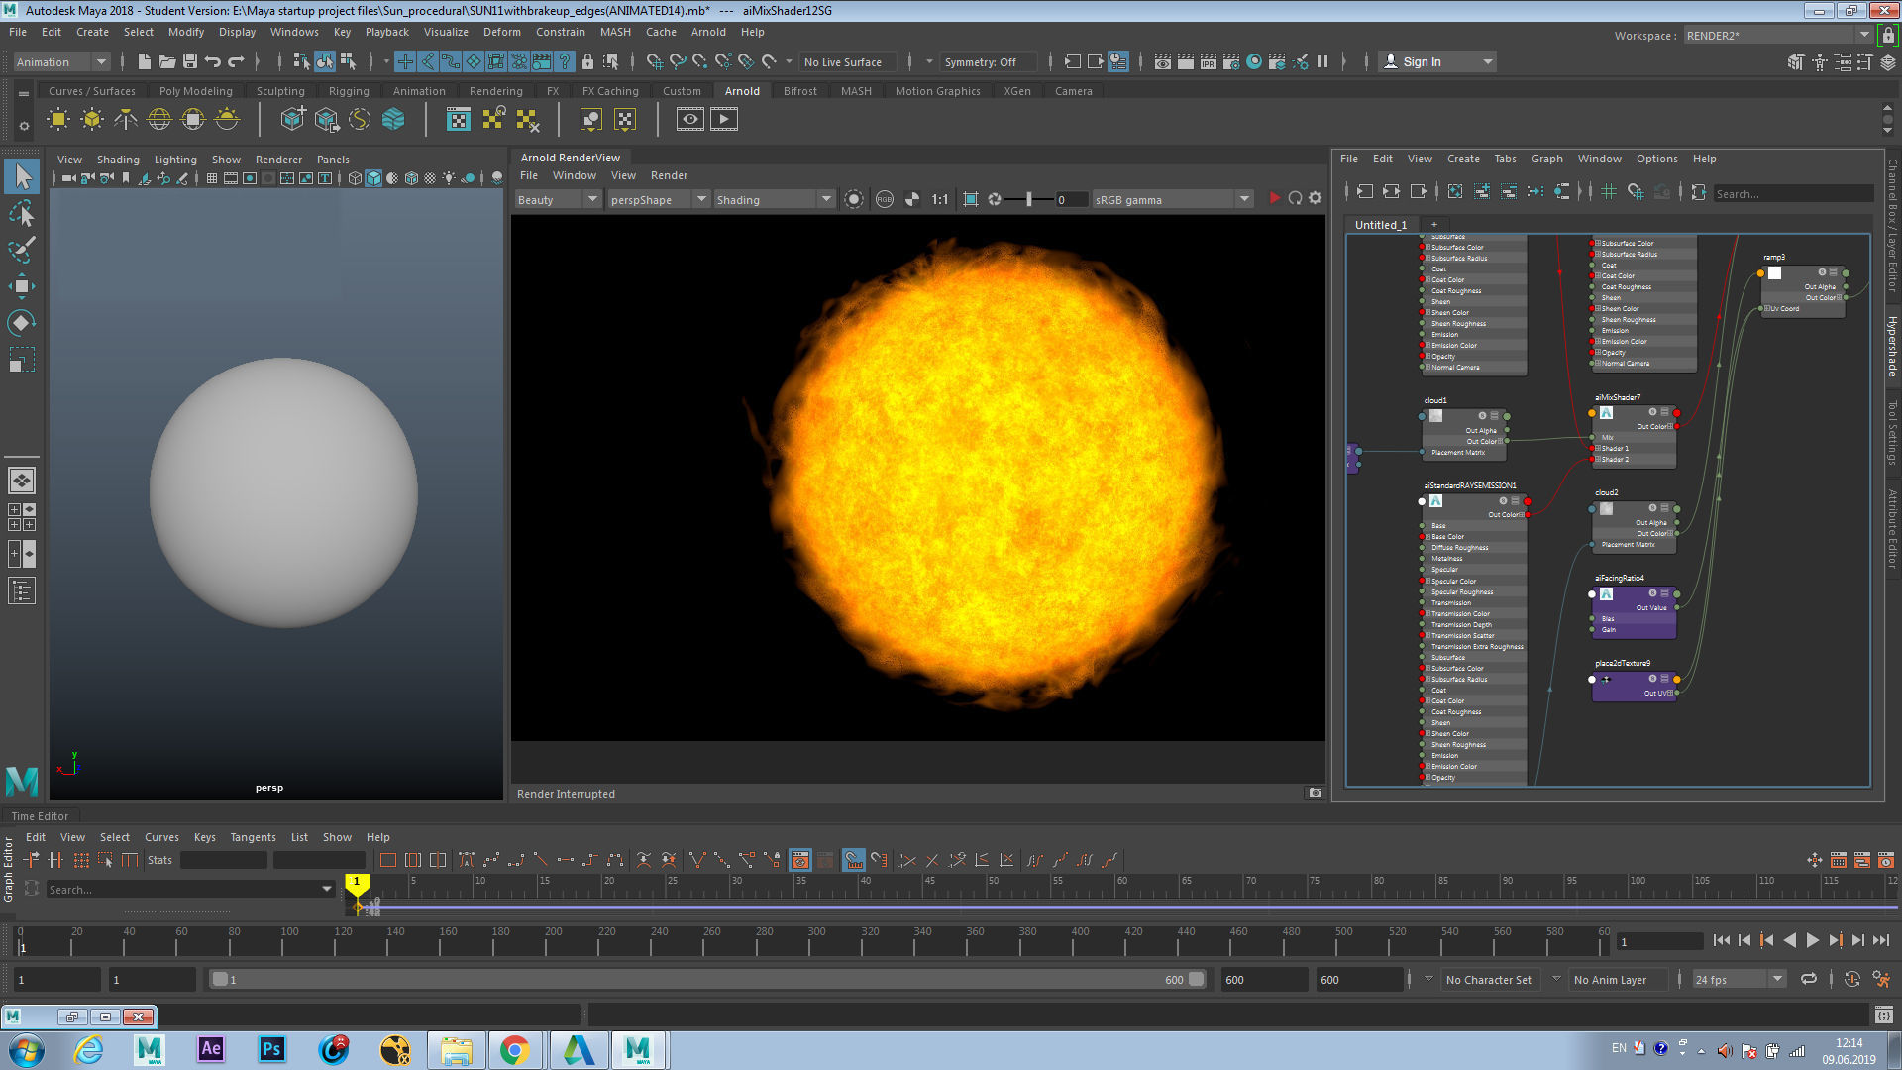Click the No Live Surface button
Image resolution: width=1902 pixels, height=1070 pixels.
tap(848, 61)
